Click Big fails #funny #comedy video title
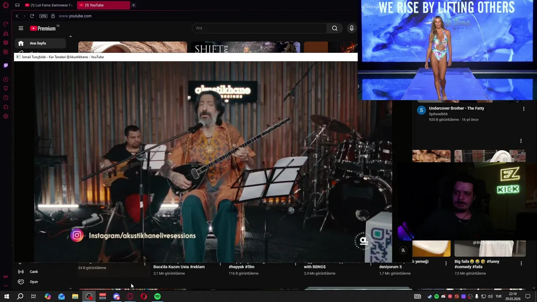This screenshot has width=537, height=302. click(x=477, y=264)
